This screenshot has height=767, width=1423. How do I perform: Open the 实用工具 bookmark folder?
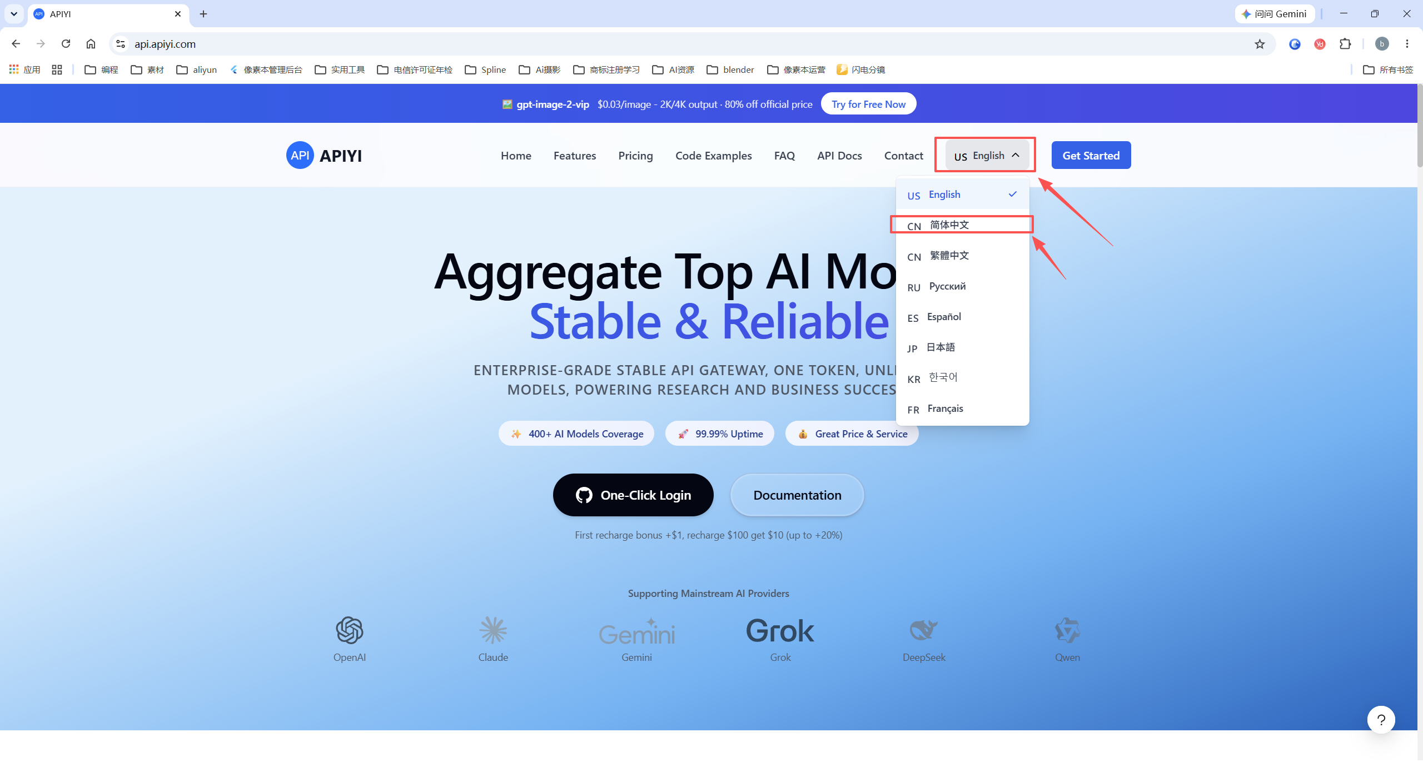click(340, 69)
